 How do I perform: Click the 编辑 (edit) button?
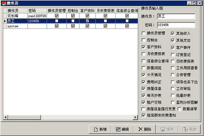tap(122, 129)
